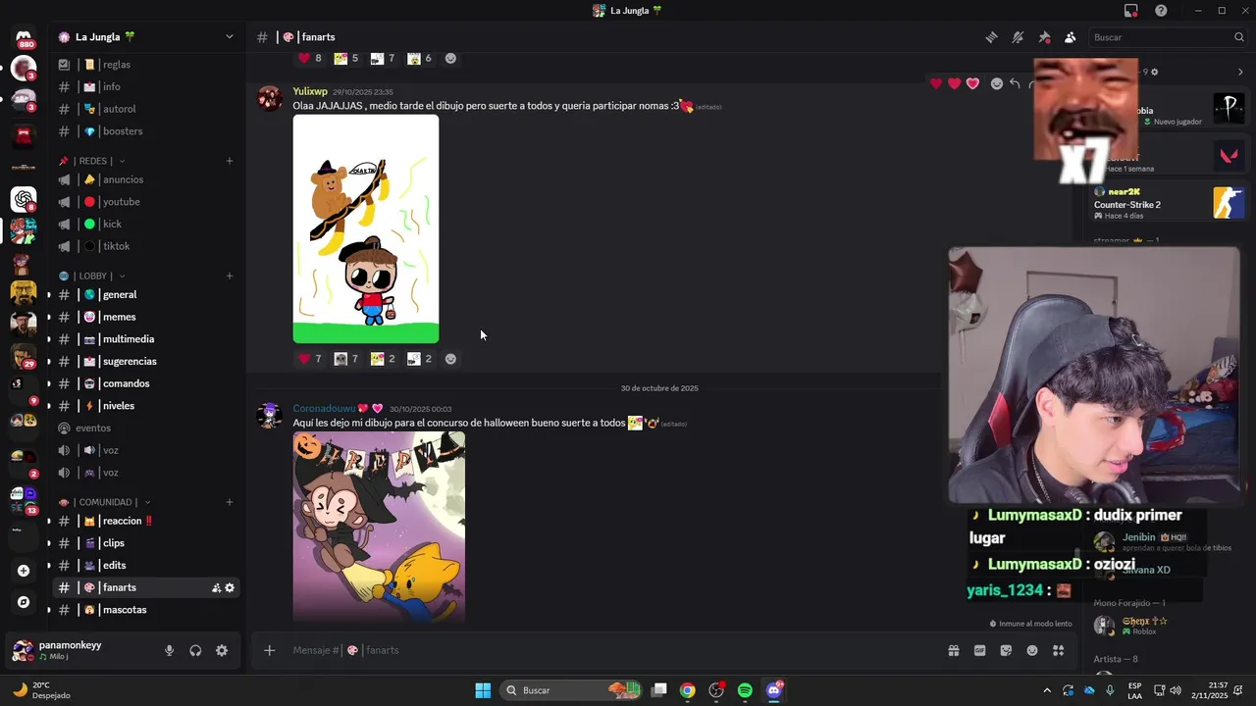The height and width of the screenshot is (706, 1256).
Task: Go to the memes channel
Action: [146, 317]
